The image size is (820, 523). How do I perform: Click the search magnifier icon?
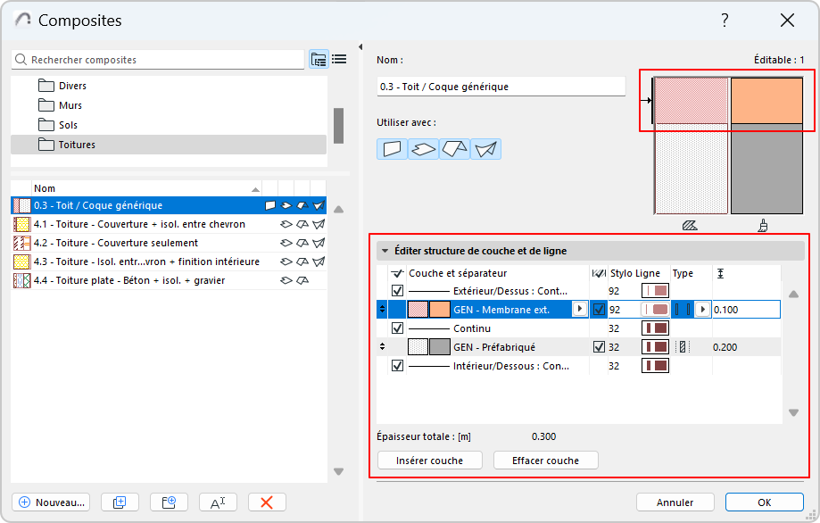click(x=21, y=60)
